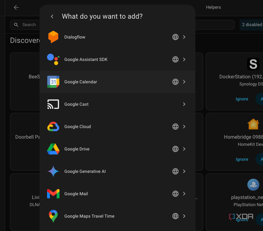Screen dimensions: 263x231
Task: Click the Google Cloud logo
Action: (x=53, y=127)
